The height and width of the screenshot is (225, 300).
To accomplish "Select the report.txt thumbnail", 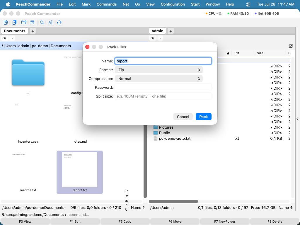I will [80, 170].
